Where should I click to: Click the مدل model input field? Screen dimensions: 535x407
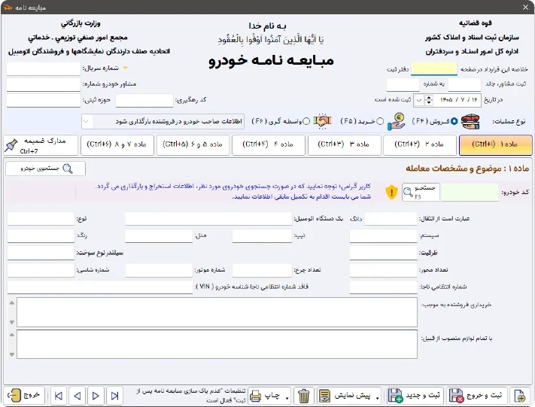click(x=159, y=235)
